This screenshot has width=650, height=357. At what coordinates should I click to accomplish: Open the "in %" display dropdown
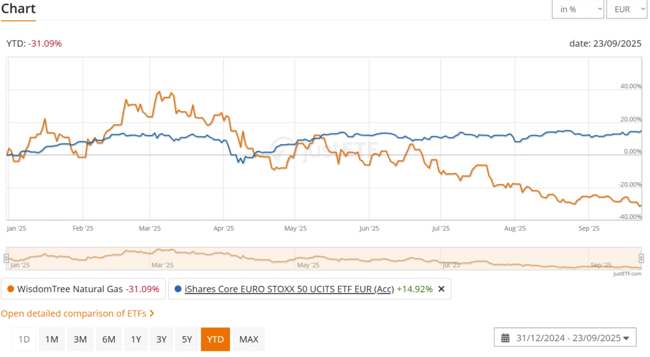[x=578, y=10]
